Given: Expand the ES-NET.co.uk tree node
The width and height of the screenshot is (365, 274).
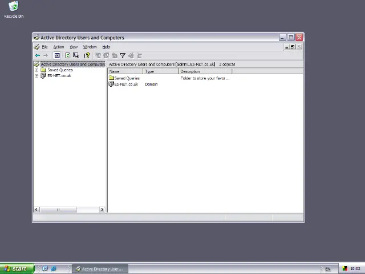Looking at the screenshot, I should click(x=36, y=76).
